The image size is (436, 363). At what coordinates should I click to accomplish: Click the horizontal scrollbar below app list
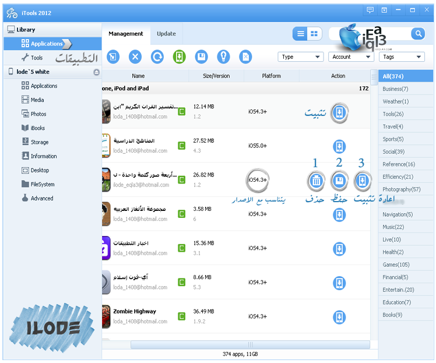(x=251, y=345)
